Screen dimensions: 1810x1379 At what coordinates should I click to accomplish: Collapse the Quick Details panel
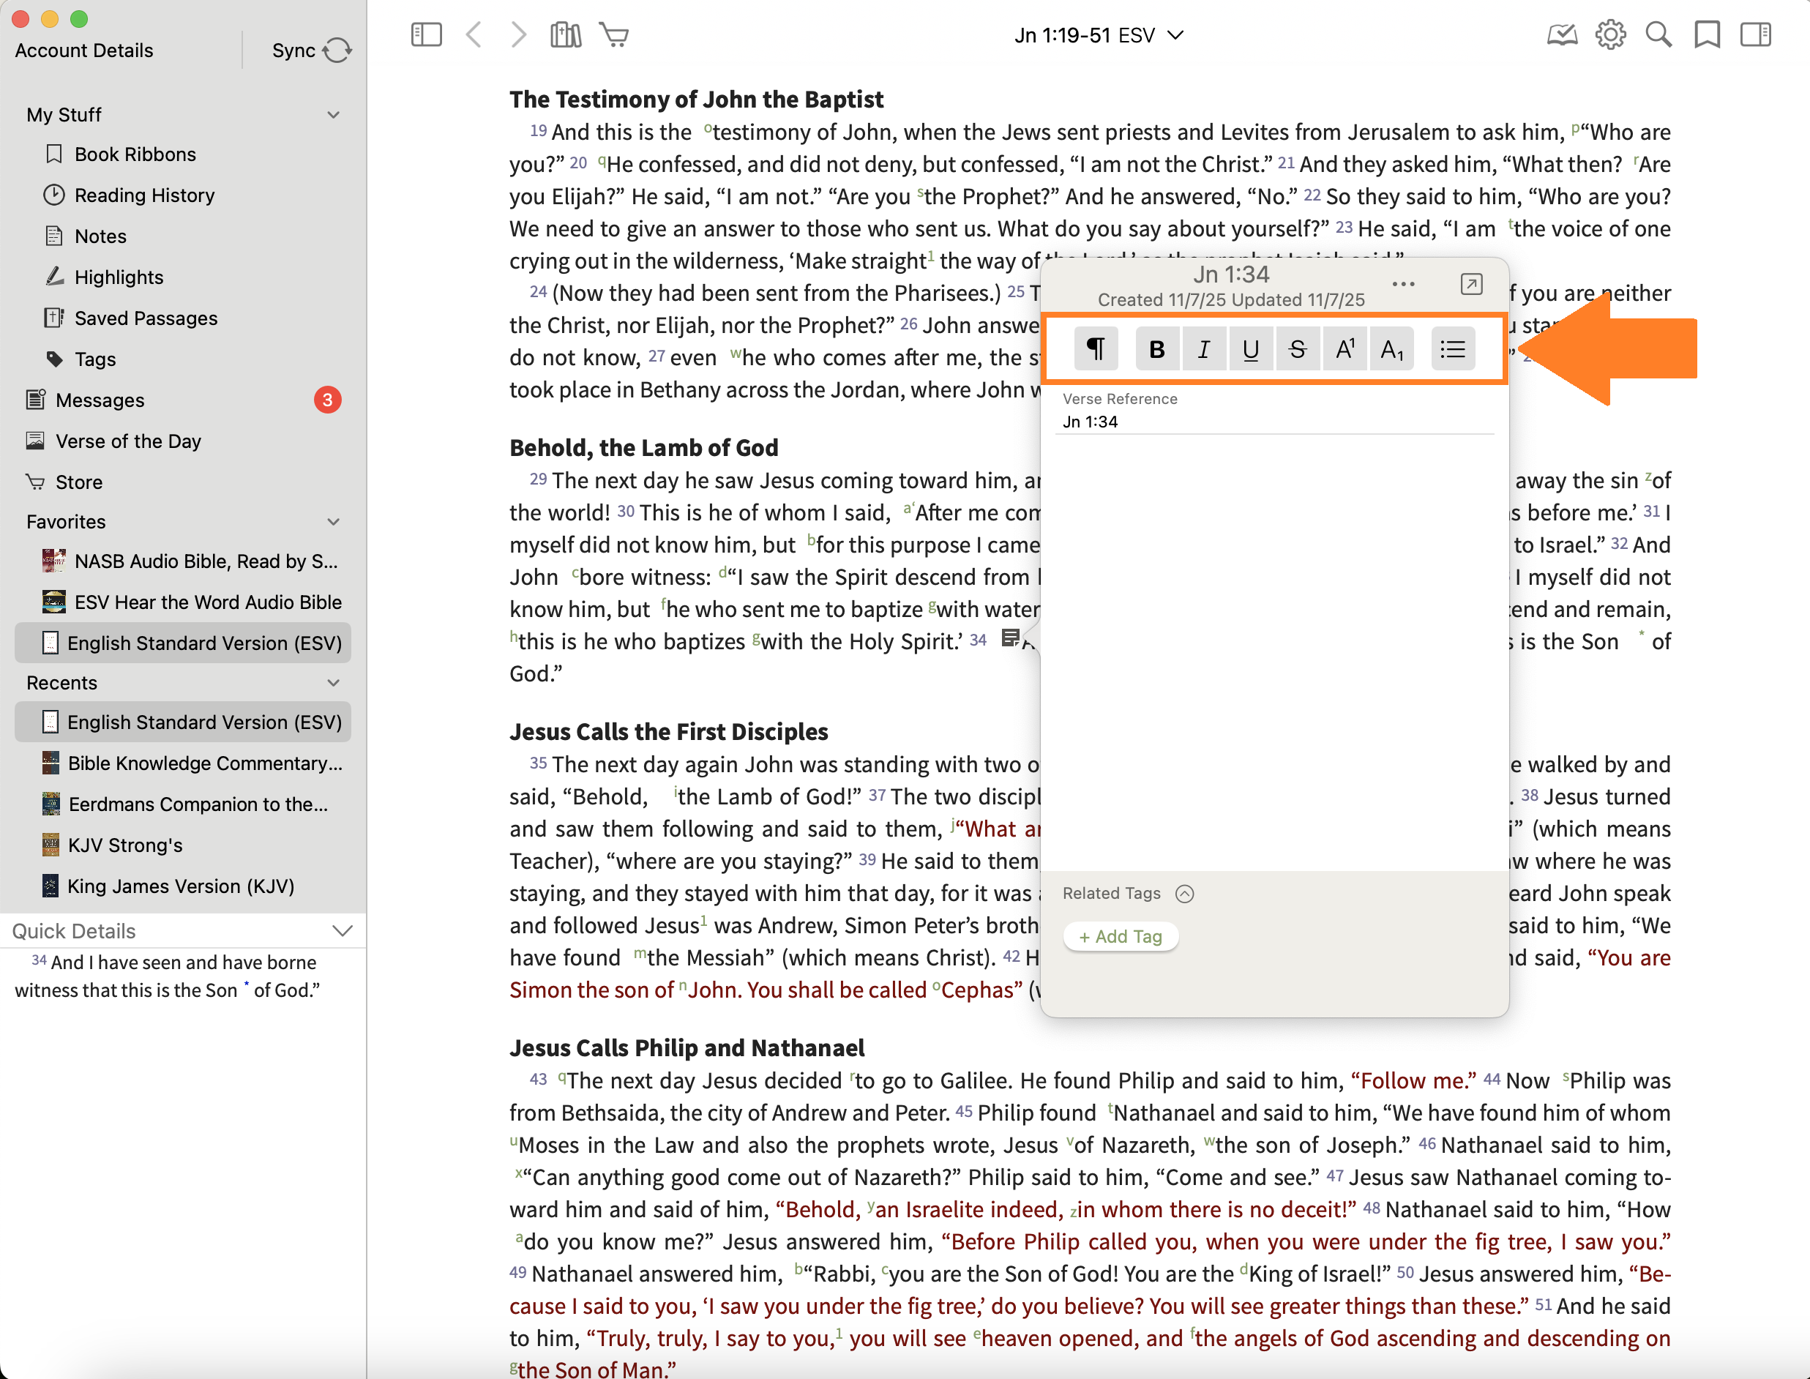click(343, 930)
